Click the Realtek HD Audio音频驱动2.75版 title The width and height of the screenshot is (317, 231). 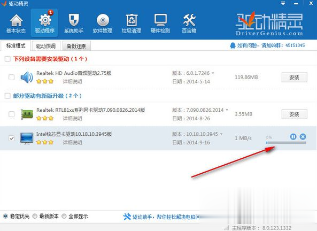[x=74, y=73]
